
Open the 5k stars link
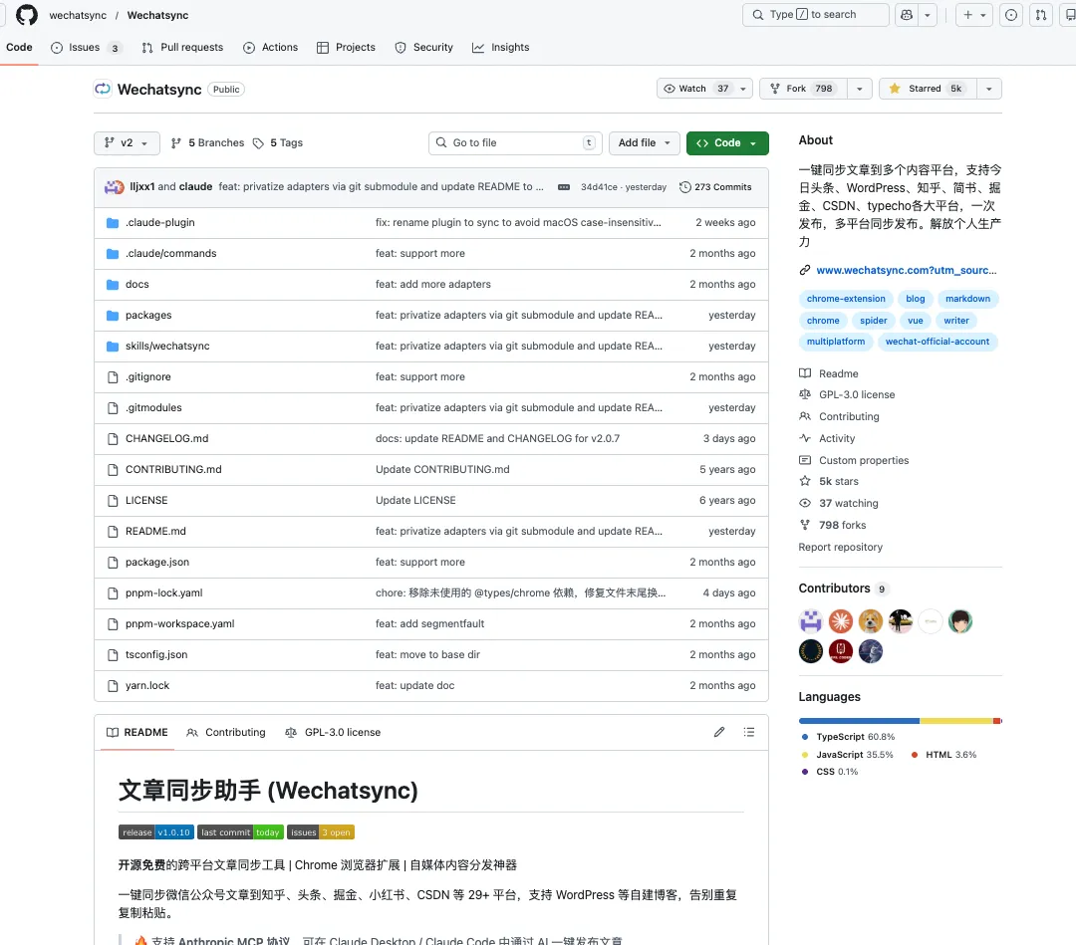click(829, 481)
